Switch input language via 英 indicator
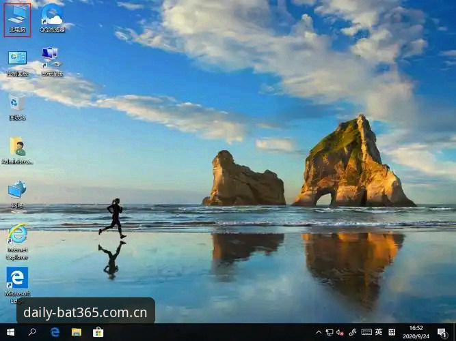Image resolution: width=456 pixels, height=341 pixels. 379,331
